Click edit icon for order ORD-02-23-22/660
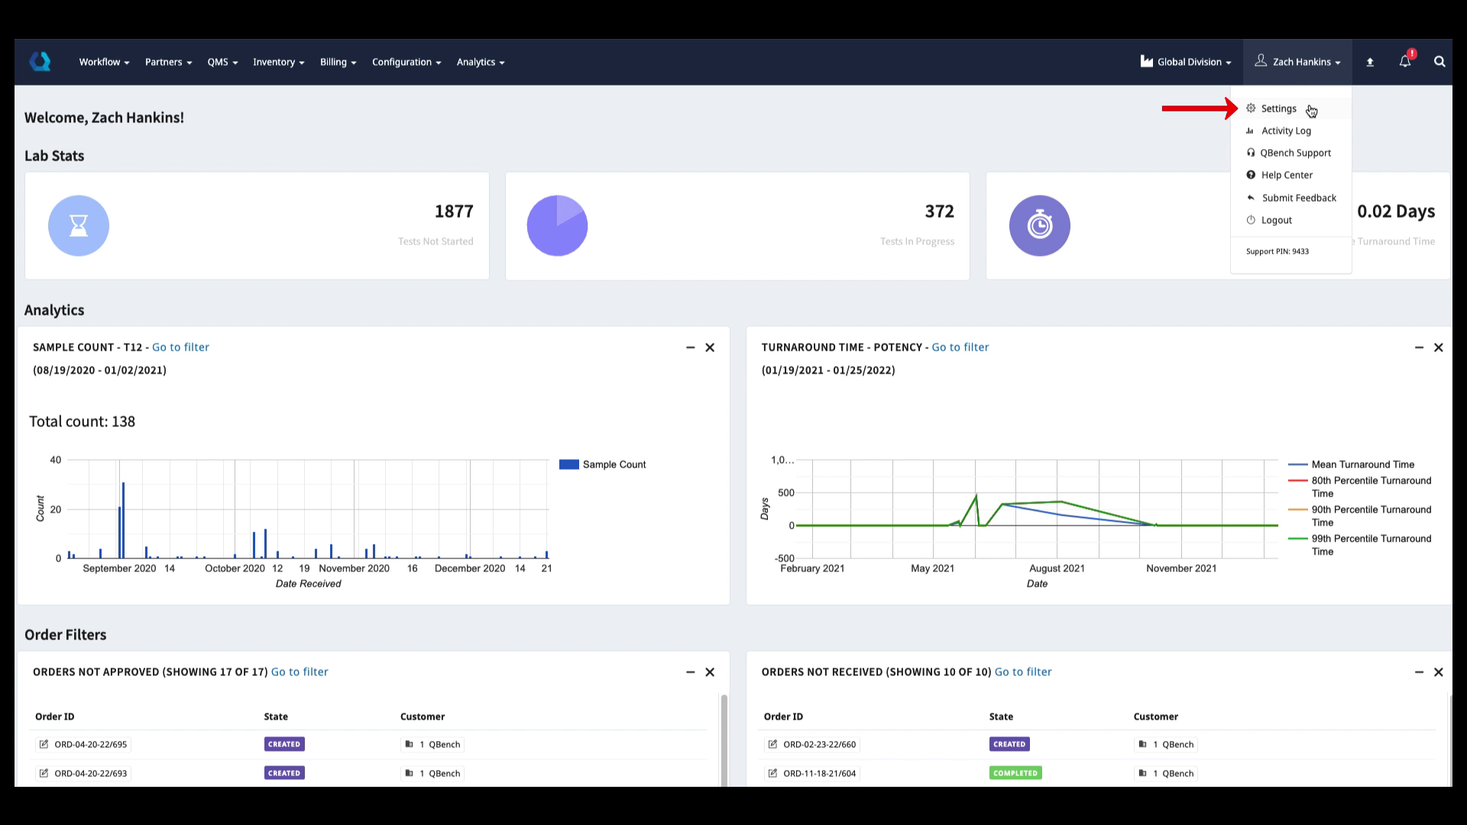 [x=772, y=744]
